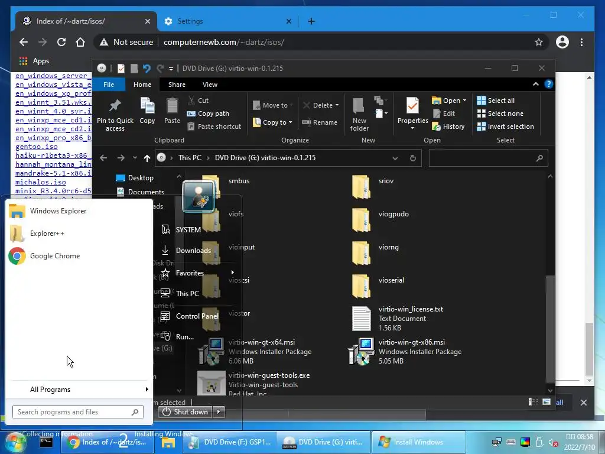Screen dimensions: 605x454
Task: Open Windows Explorer from Start menu
Action: pos(48,211)
